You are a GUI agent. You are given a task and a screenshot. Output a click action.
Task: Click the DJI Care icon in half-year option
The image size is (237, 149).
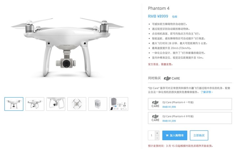click(x=155, y=118)
